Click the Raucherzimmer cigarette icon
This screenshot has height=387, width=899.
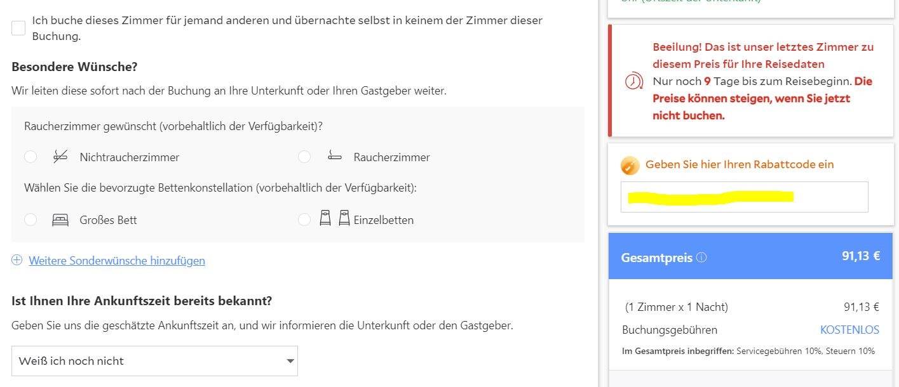[x=334, y=156]
